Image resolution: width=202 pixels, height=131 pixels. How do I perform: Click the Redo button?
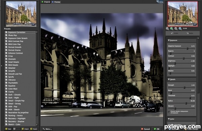(x=190, y=33)
